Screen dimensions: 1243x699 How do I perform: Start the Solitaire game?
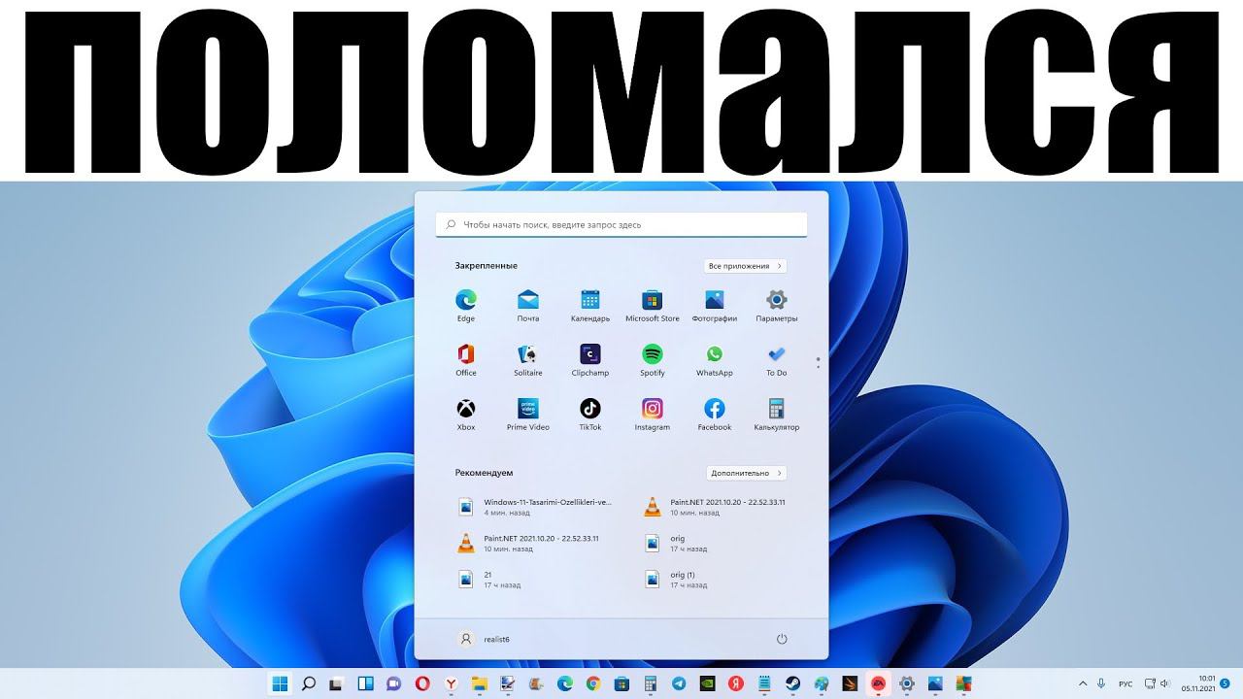[x=528, y=359]
